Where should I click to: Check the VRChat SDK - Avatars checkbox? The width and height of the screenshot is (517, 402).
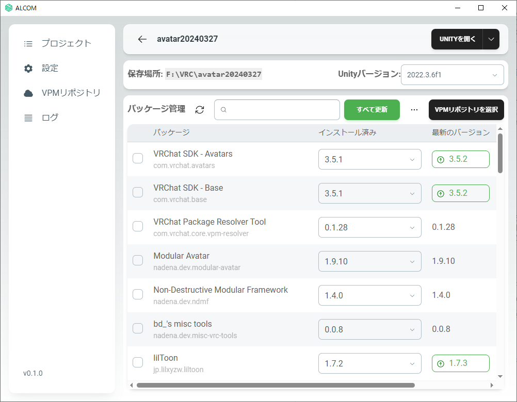138,158
